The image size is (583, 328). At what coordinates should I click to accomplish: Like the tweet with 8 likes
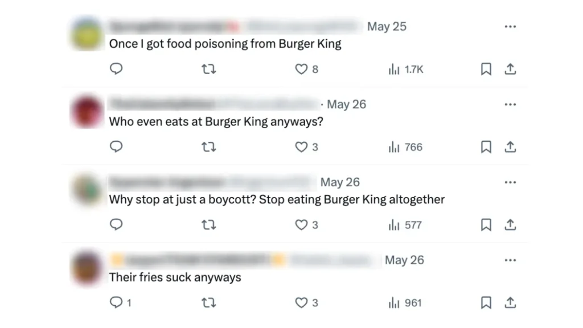click(302, 69)
